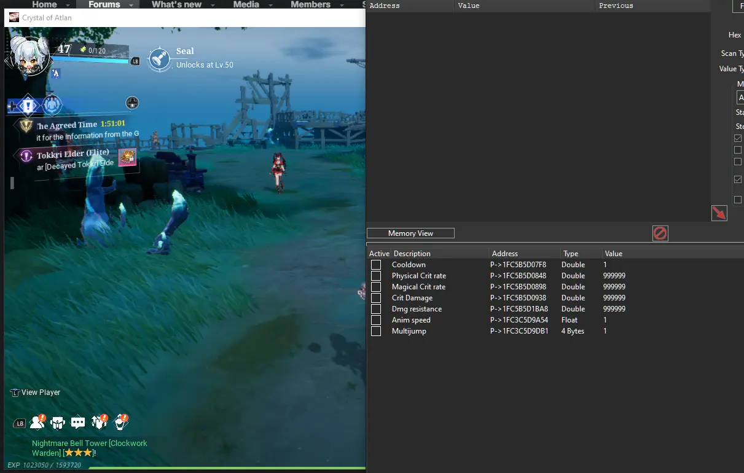The height and width of the screenshot is (473, 744).
Task: Toggle the first checked scan option checkbox
Action: click(738, 138)
